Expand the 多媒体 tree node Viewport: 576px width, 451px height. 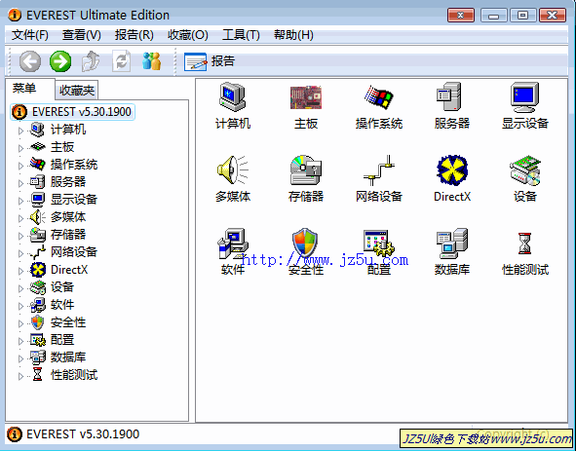(20, 218)
